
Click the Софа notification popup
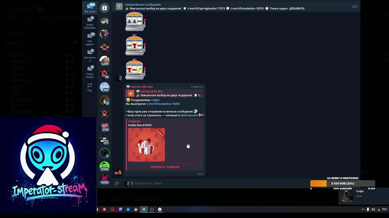363,196
